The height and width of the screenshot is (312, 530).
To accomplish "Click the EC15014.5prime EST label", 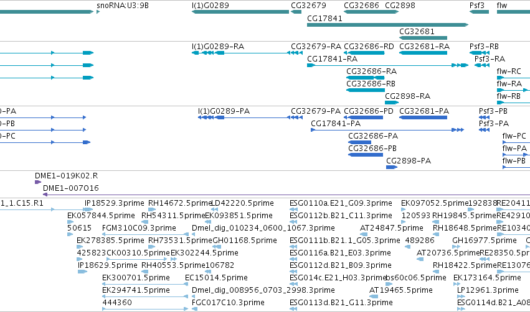I will 216,278.
